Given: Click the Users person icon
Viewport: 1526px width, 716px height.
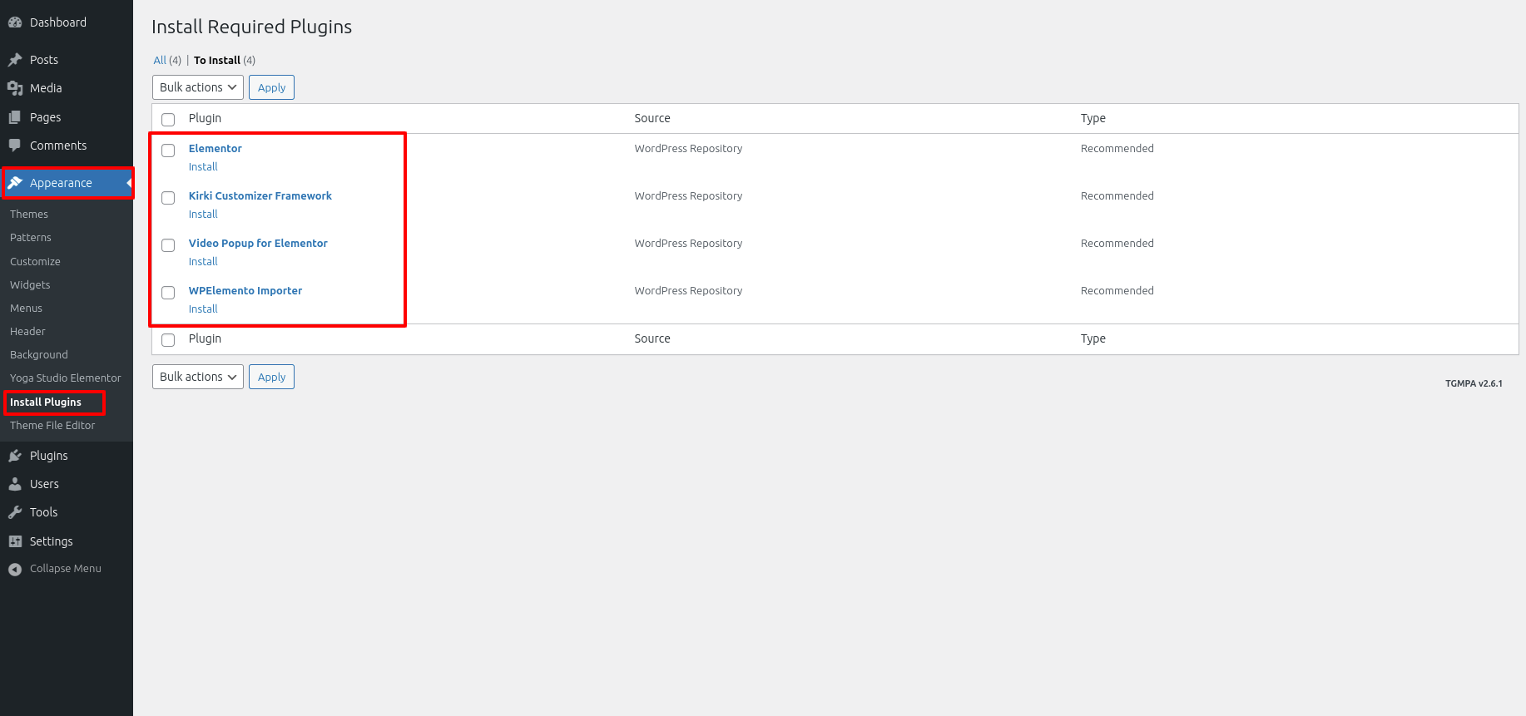Looking at the screenshot, I should 15,484.
